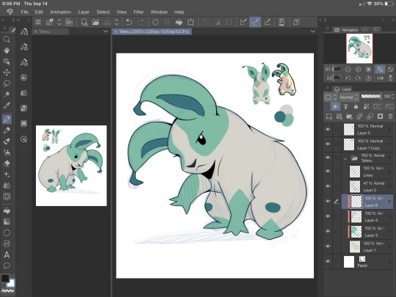The image size is (396, 297).
Task: Select the Fill bucket tool
Action: point(7,210)
